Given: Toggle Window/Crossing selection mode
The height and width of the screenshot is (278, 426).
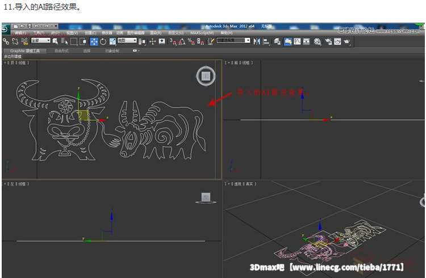Looking at the screenshot, I should point(83,41).
